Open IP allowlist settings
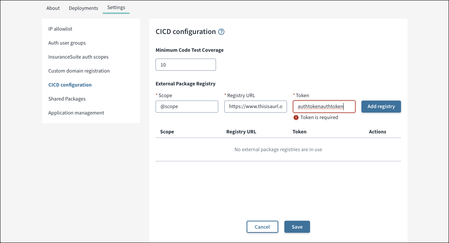This screenshot has height=243, width=449. [60, 29]
